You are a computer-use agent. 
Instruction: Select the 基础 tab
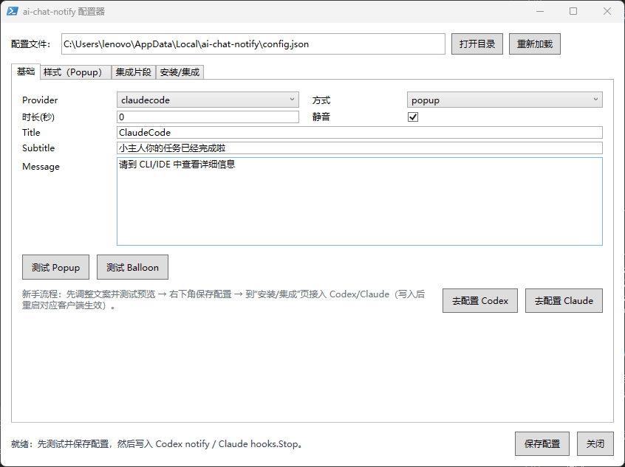26,72
